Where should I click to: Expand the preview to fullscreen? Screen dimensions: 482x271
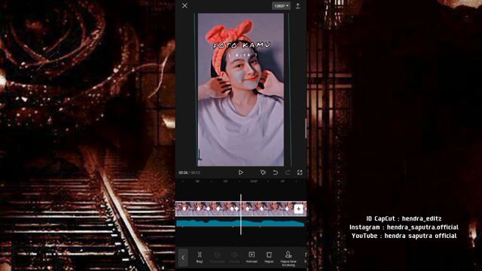pos(300,172)
